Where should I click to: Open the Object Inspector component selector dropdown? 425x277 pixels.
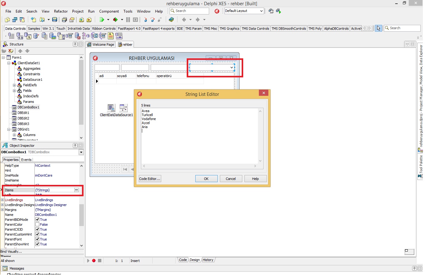pos(81,152)
